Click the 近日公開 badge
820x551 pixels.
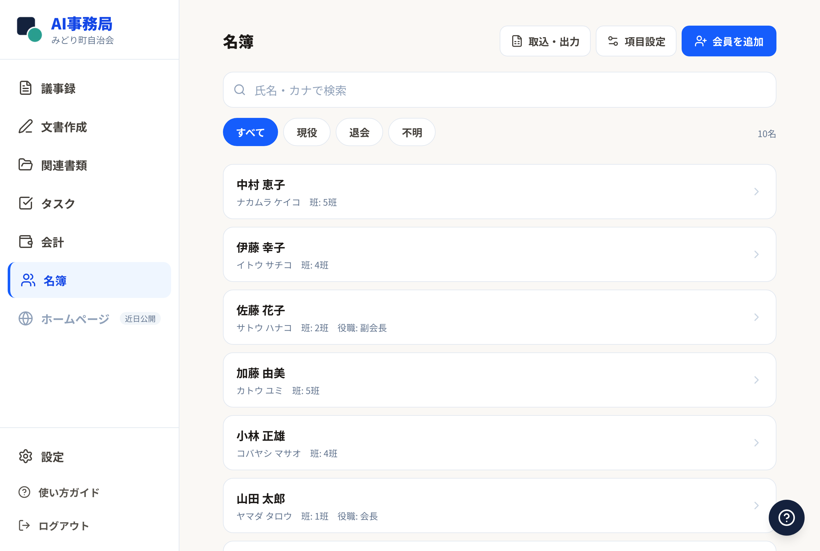point(140,319)
